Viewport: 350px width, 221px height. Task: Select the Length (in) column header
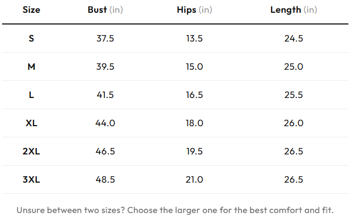pos(294,10)
